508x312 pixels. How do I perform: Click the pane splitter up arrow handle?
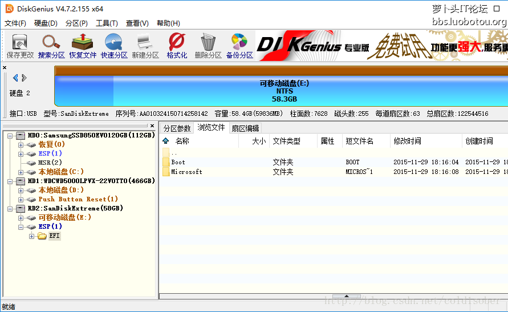[346, 296]
